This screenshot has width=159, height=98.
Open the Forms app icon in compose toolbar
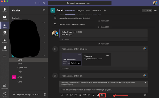coord(102,95)
